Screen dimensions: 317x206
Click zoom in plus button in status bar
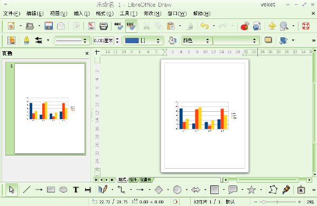pyautogui.click(x=300, y=202)
